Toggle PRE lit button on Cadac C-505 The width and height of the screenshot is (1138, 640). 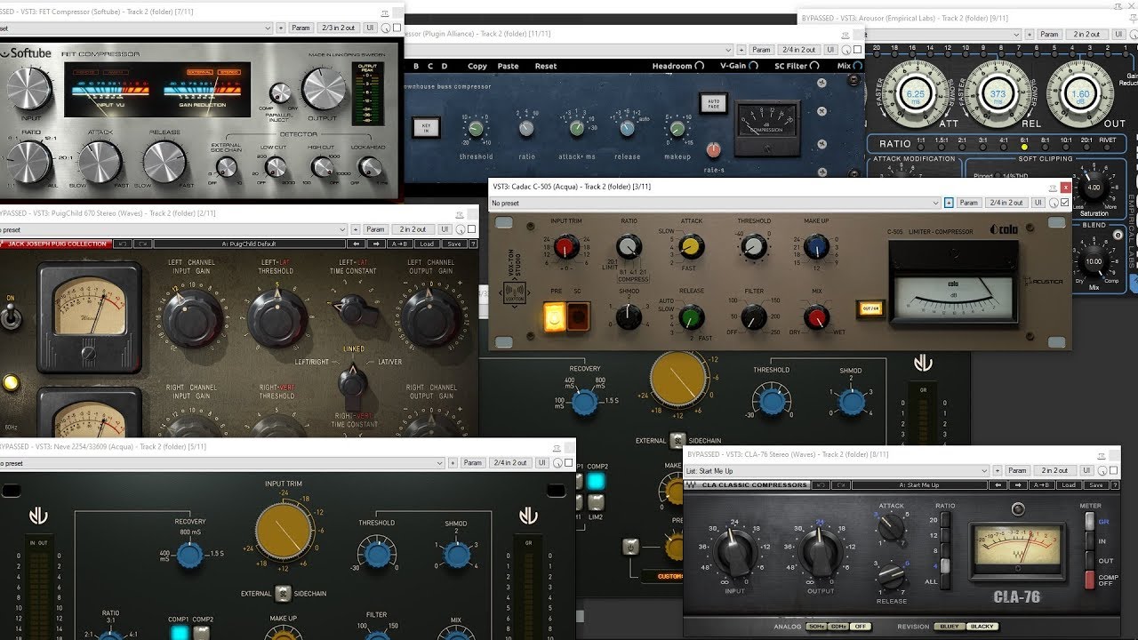coord(555,316)
